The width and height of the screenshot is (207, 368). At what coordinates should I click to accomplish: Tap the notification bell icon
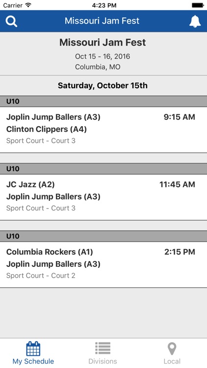coord(195,22)
